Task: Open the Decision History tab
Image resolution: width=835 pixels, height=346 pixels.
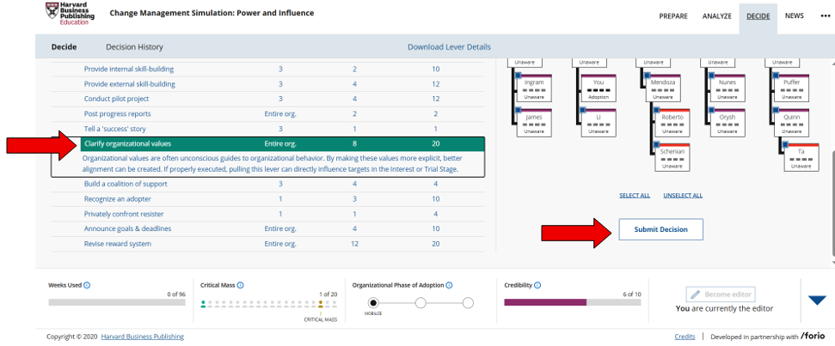Action: tap(134, 47)
